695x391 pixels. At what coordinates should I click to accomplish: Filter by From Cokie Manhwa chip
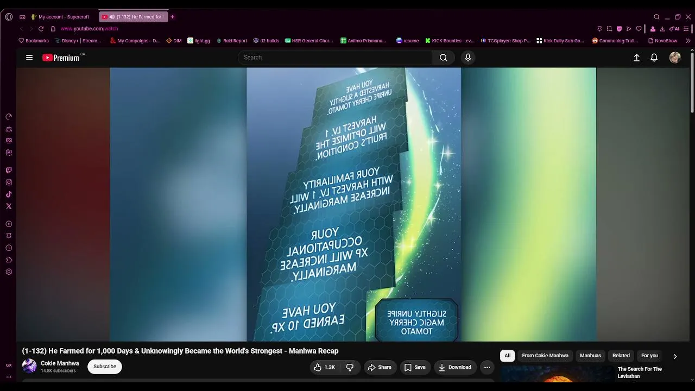pos(545,356)
